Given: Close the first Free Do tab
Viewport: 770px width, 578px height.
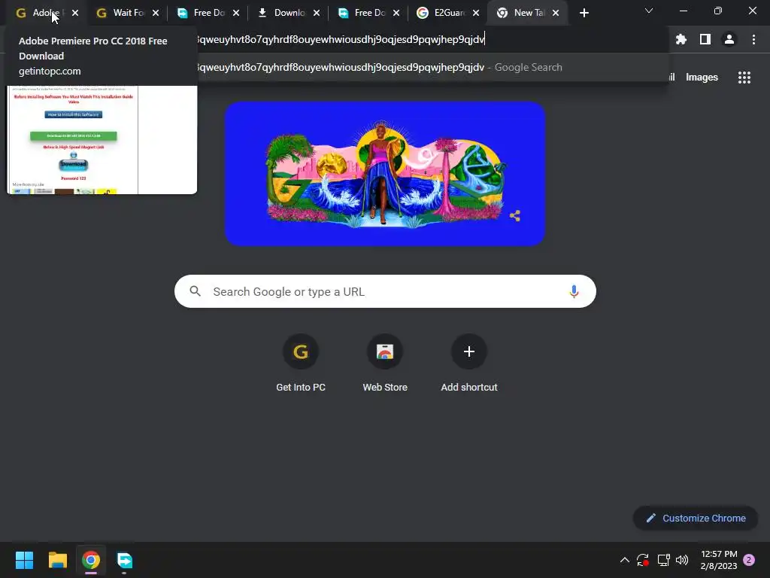Looking at the screenshot, I should pos(236,13).
